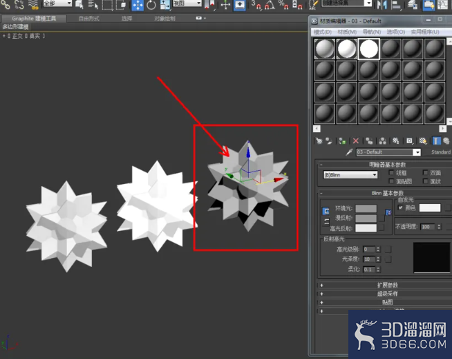Toggle the 3D Snaps icon

coord(256,6)
